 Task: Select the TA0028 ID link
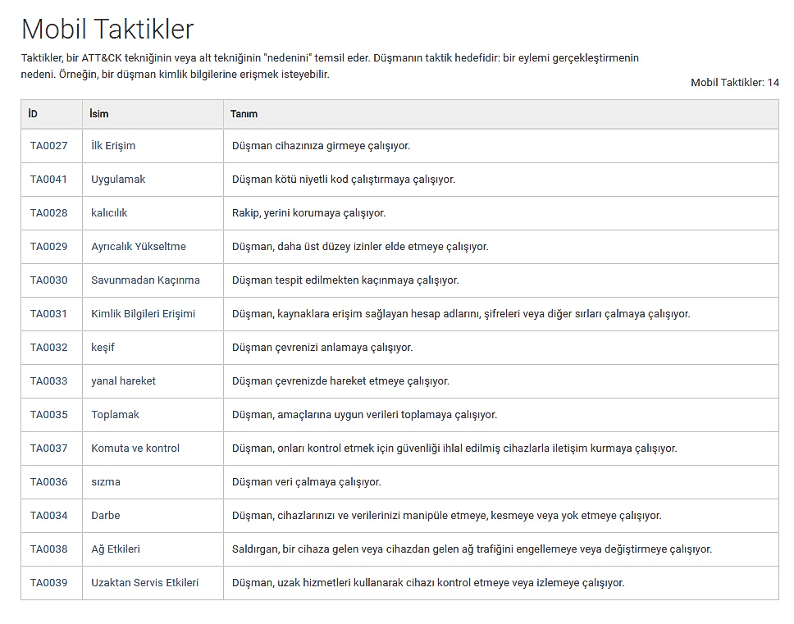[49, 213]
